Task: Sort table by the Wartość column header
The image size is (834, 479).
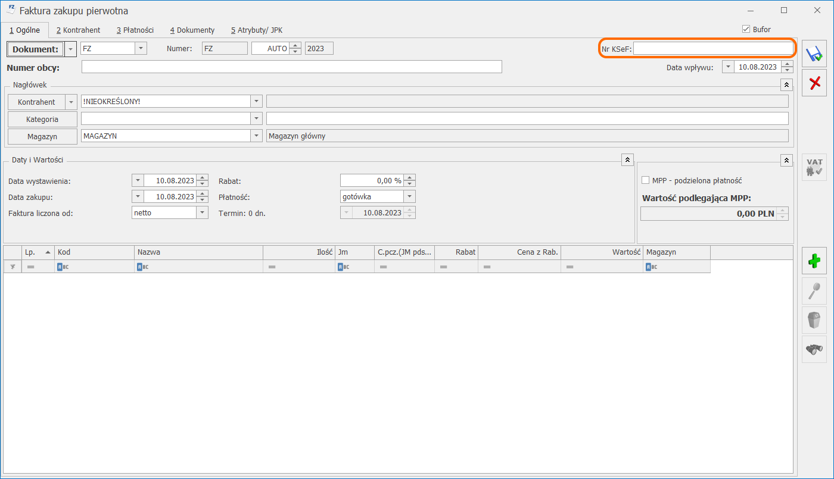Action: pos(602,252)
